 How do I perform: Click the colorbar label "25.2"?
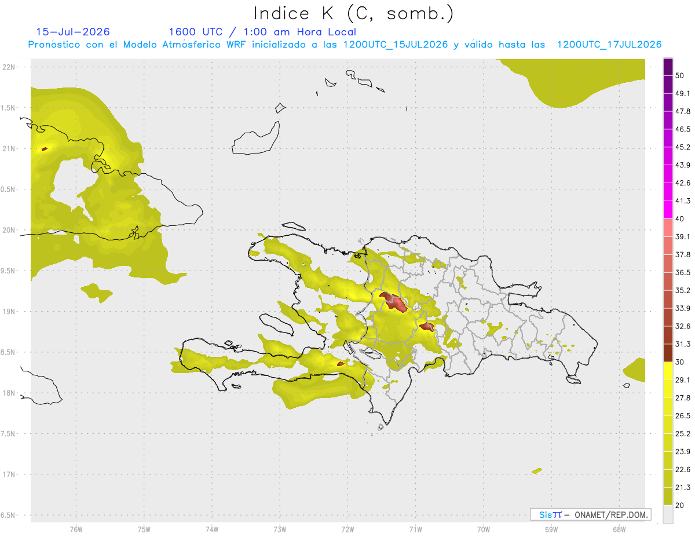(683, 433)
